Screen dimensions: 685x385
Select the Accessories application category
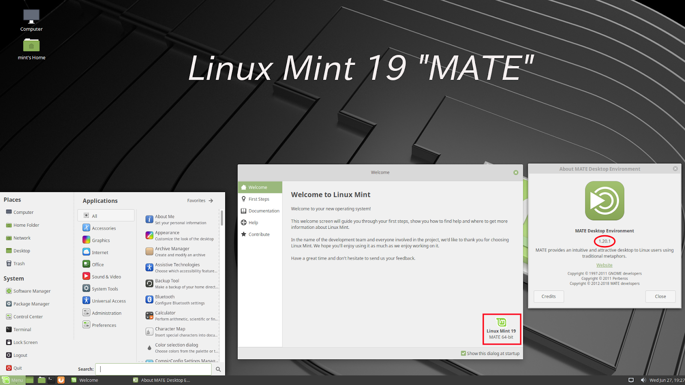[x=103, y=228]
